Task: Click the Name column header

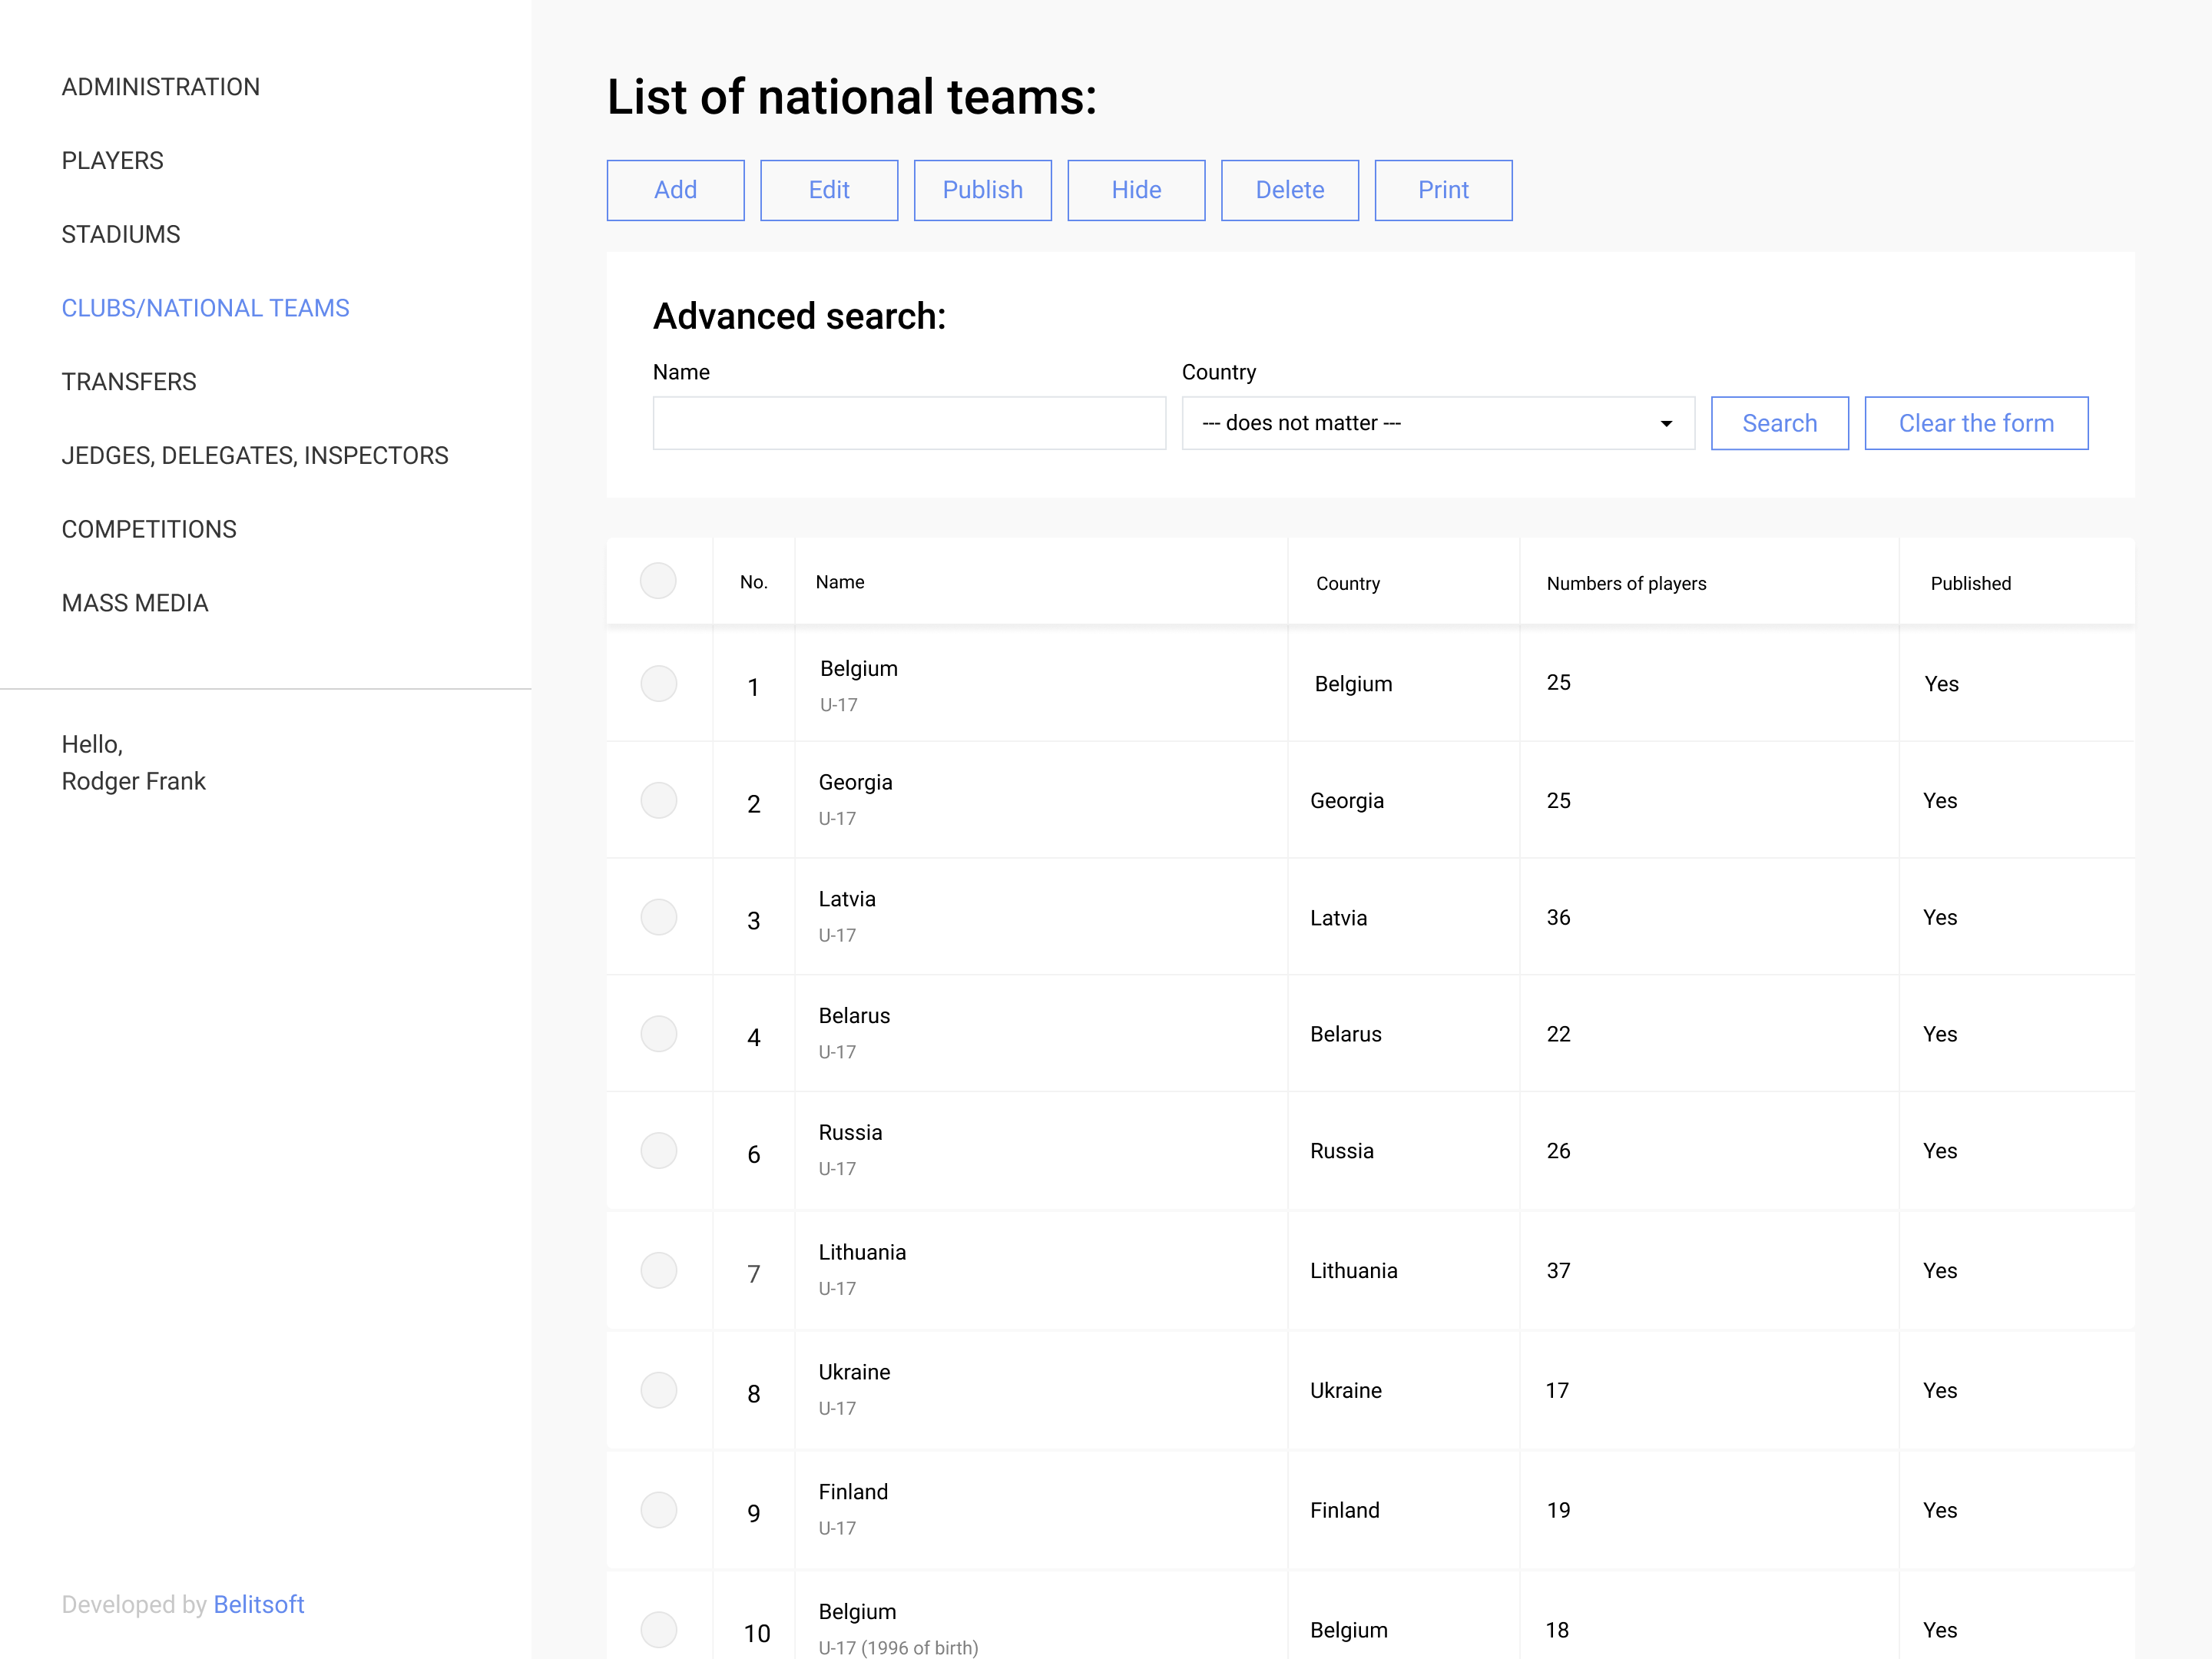Action: tap(840, 582)
